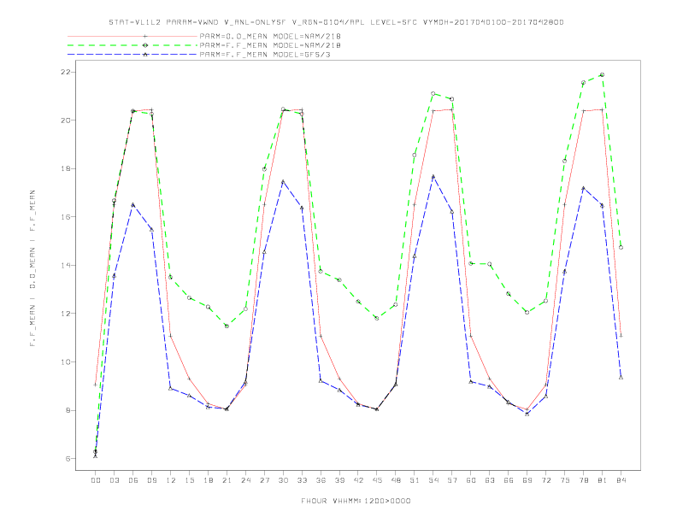Viewport: 677px width, 523px height.
Task: Click y-axis tick label 20
Action: point(65,120)
